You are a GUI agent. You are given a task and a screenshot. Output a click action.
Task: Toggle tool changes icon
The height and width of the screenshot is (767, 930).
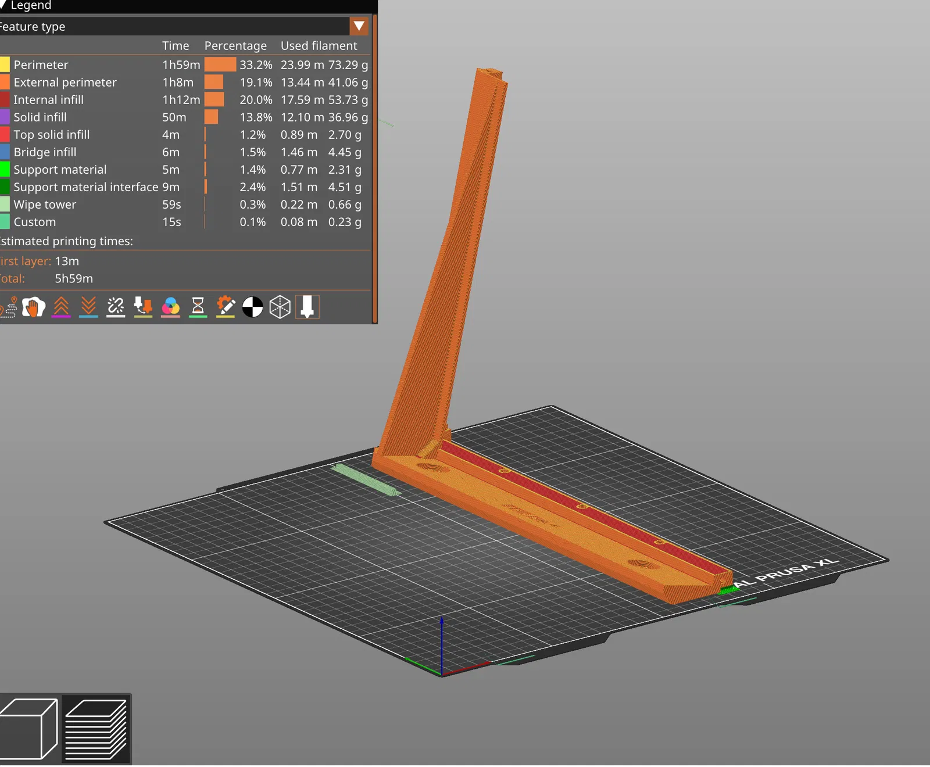click(143, 307)
